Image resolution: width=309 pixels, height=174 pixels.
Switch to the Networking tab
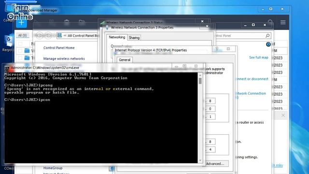click(x=117, y=37)
